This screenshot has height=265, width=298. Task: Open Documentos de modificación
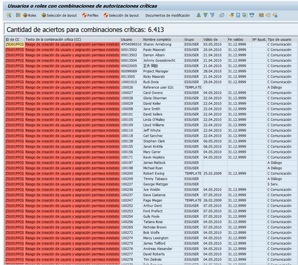coord(168,15)
